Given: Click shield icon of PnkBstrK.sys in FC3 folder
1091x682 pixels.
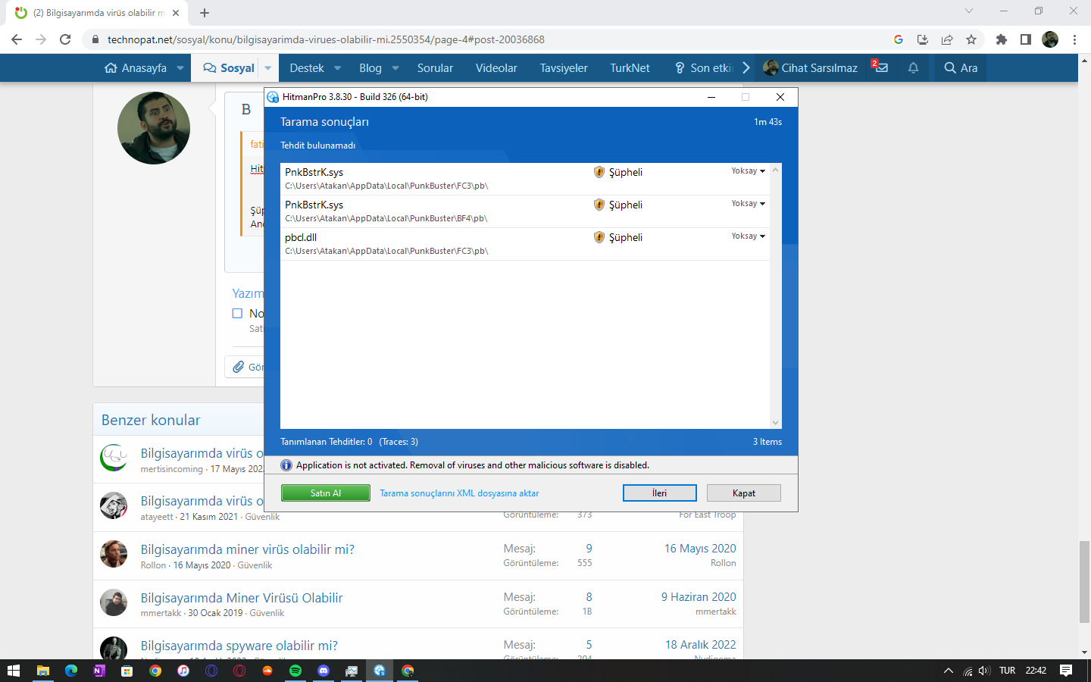Looking at the screenshot, I should coord(599,172).
